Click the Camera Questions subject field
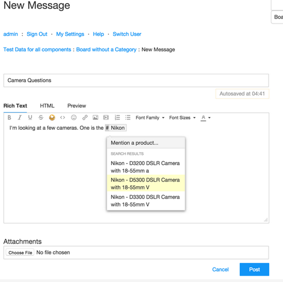Image resolution: width=283 pixels, height=282 pixels. [136, 80]
